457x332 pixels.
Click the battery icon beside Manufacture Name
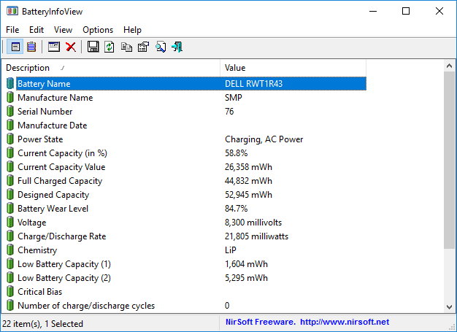click(x=10, y=98)
